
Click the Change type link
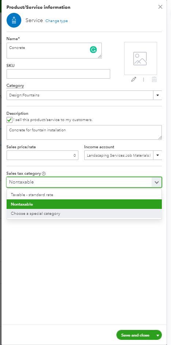coord(56,21)
